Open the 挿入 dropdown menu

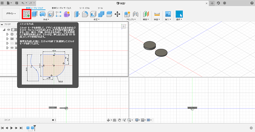[168, 19]
